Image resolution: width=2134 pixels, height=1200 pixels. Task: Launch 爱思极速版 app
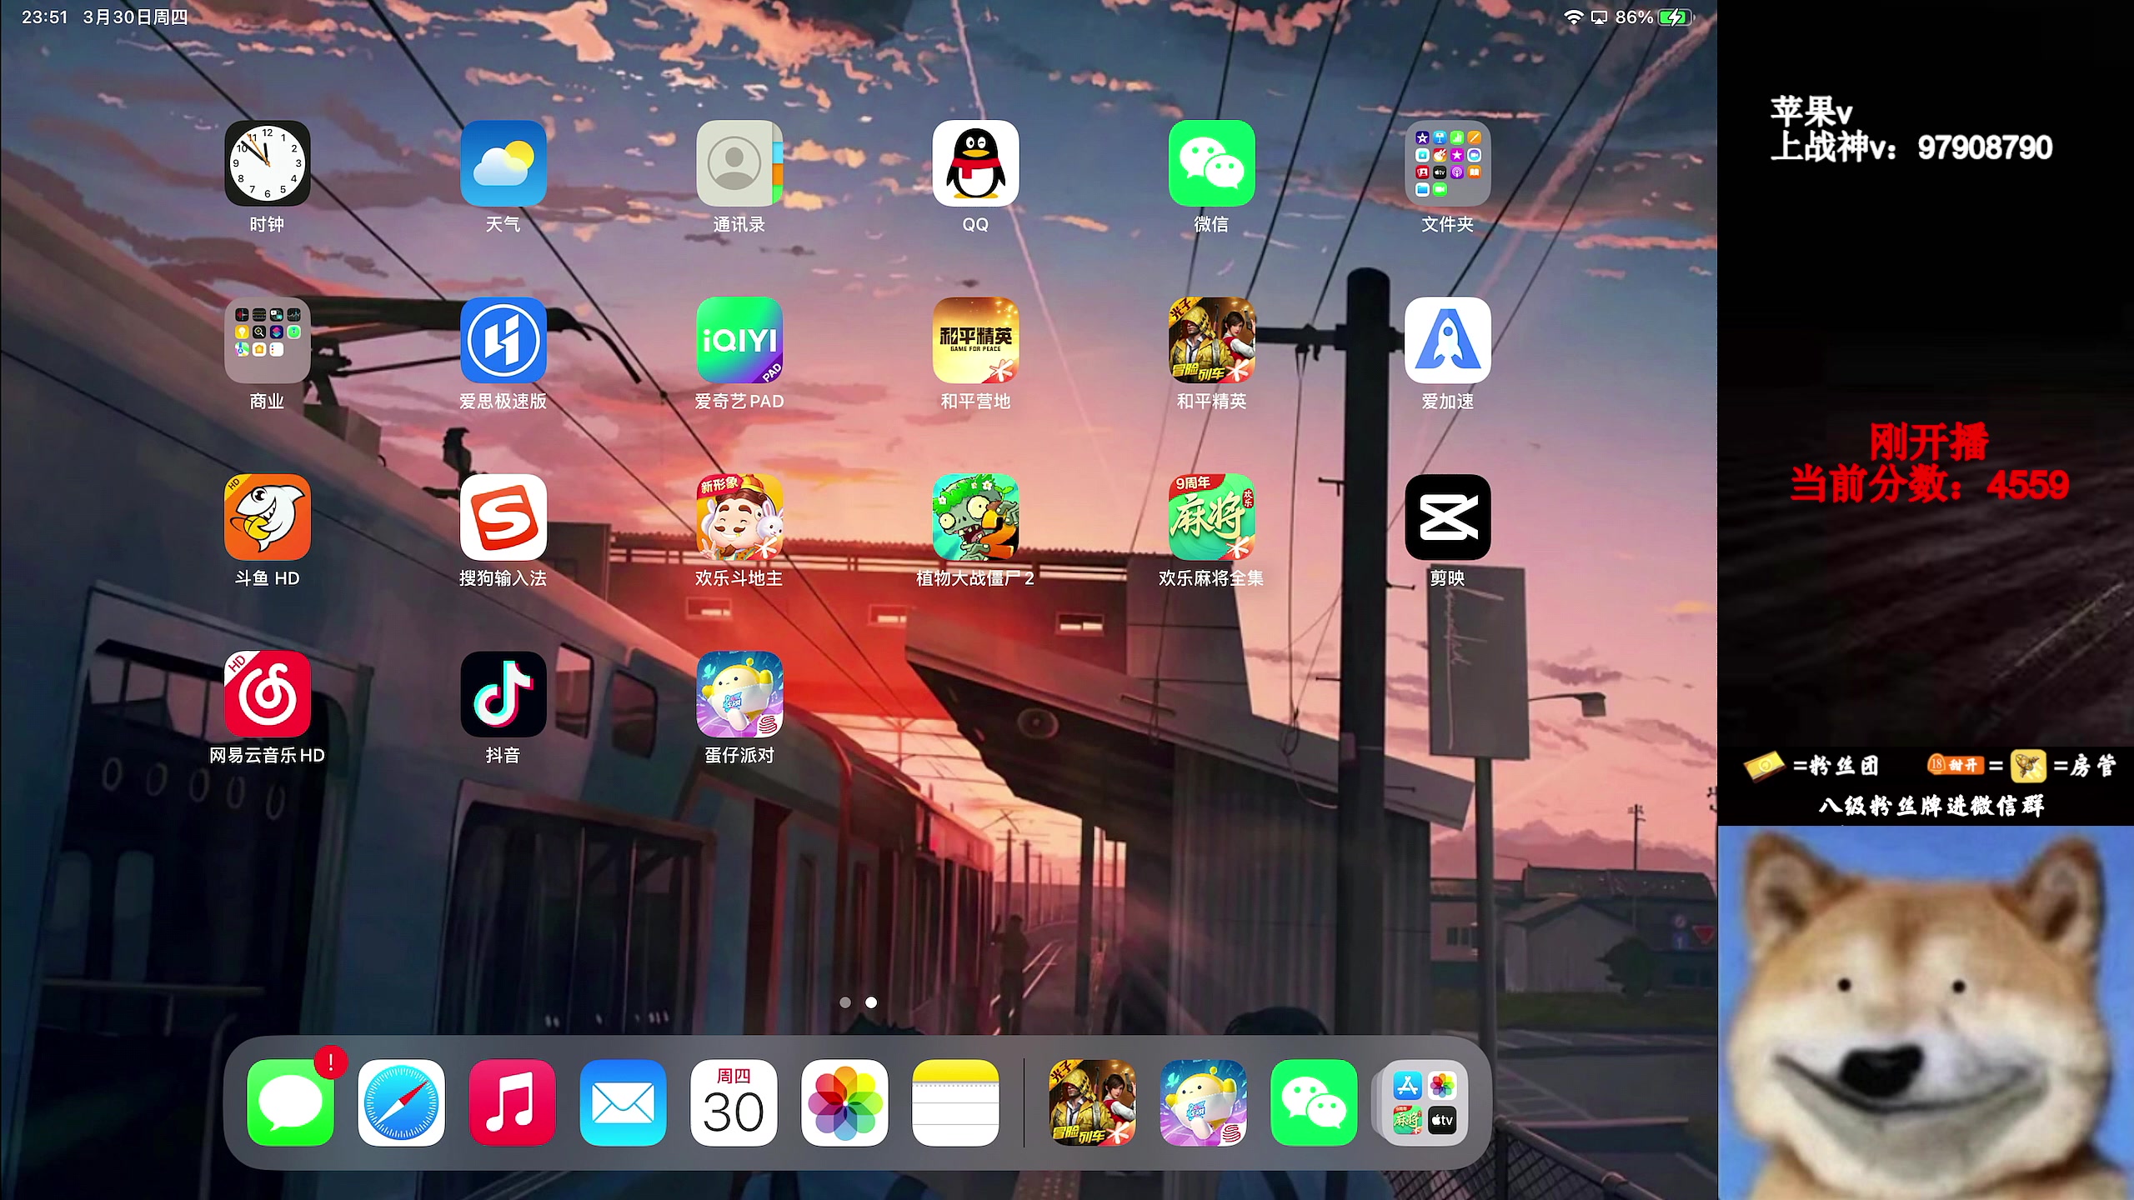pos(503,340)
